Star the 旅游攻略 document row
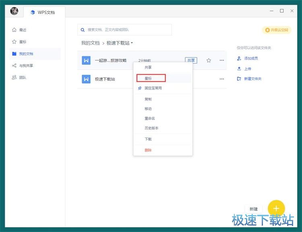Screen dimensions: 302x232 point(209,60)
